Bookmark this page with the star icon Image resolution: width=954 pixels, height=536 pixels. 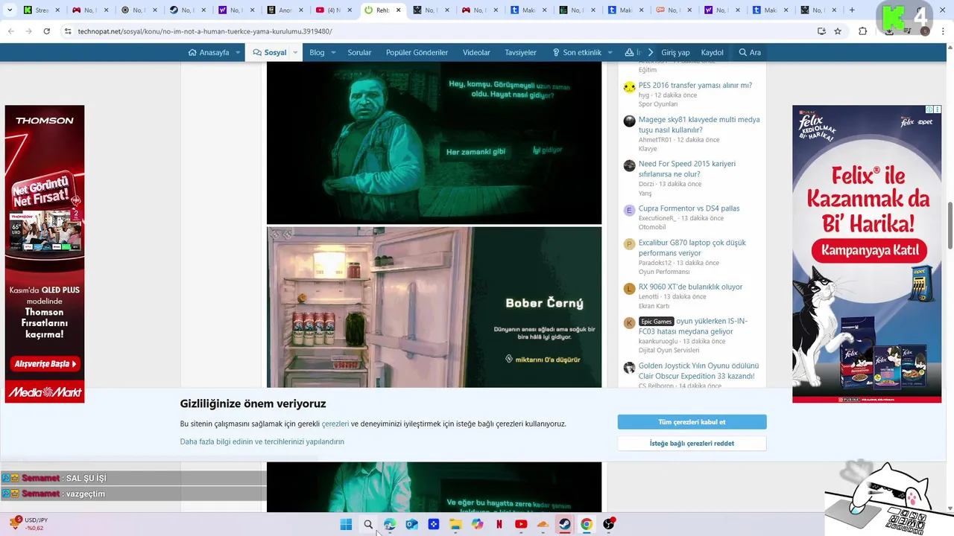(838, 31)
